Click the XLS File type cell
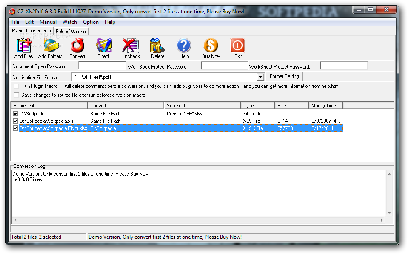408x254 pixels. [251, 121]
